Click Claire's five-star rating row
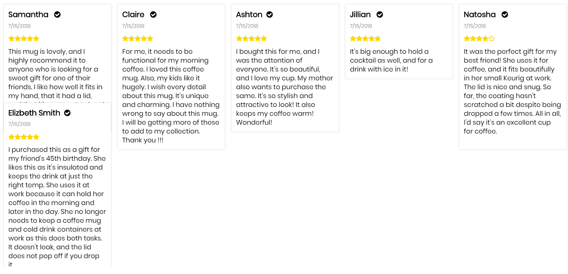Viewport: 568px width, 274px height. click(138, 39)
